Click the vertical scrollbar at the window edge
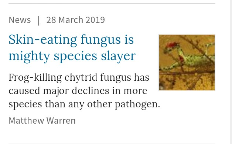Image resolution: width=232 pixels, height=144 pixels. 231,72
